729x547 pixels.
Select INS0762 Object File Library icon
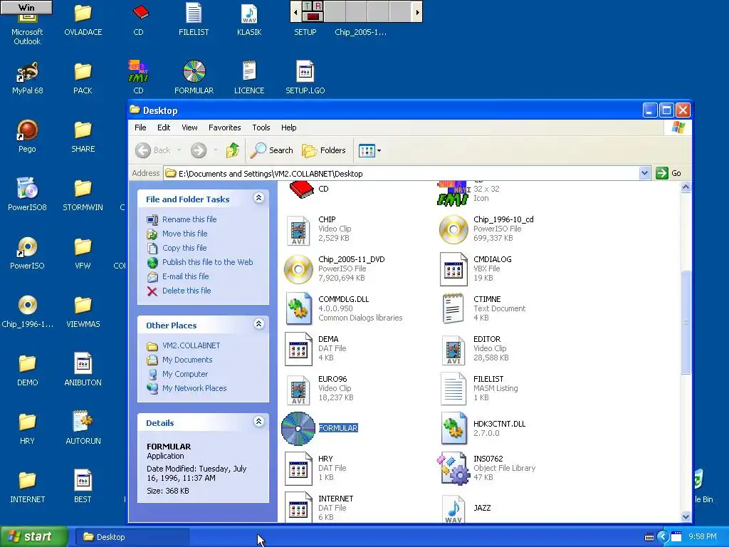[453, 468]
